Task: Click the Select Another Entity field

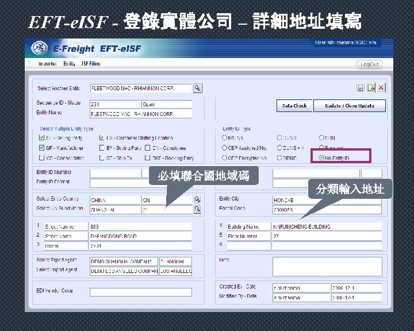Action: pyautogui.click(x=141, y=88)
